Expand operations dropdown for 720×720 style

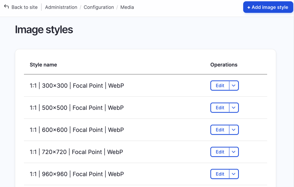tap(234, 152)
